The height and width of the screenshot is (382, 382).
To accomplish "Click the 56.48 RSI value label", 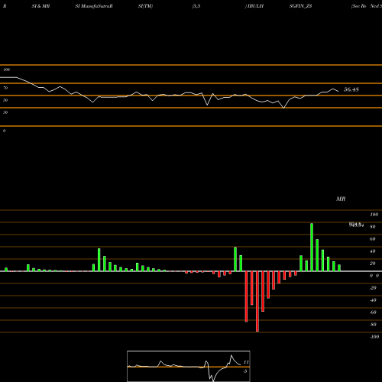I will coord(351,89).
